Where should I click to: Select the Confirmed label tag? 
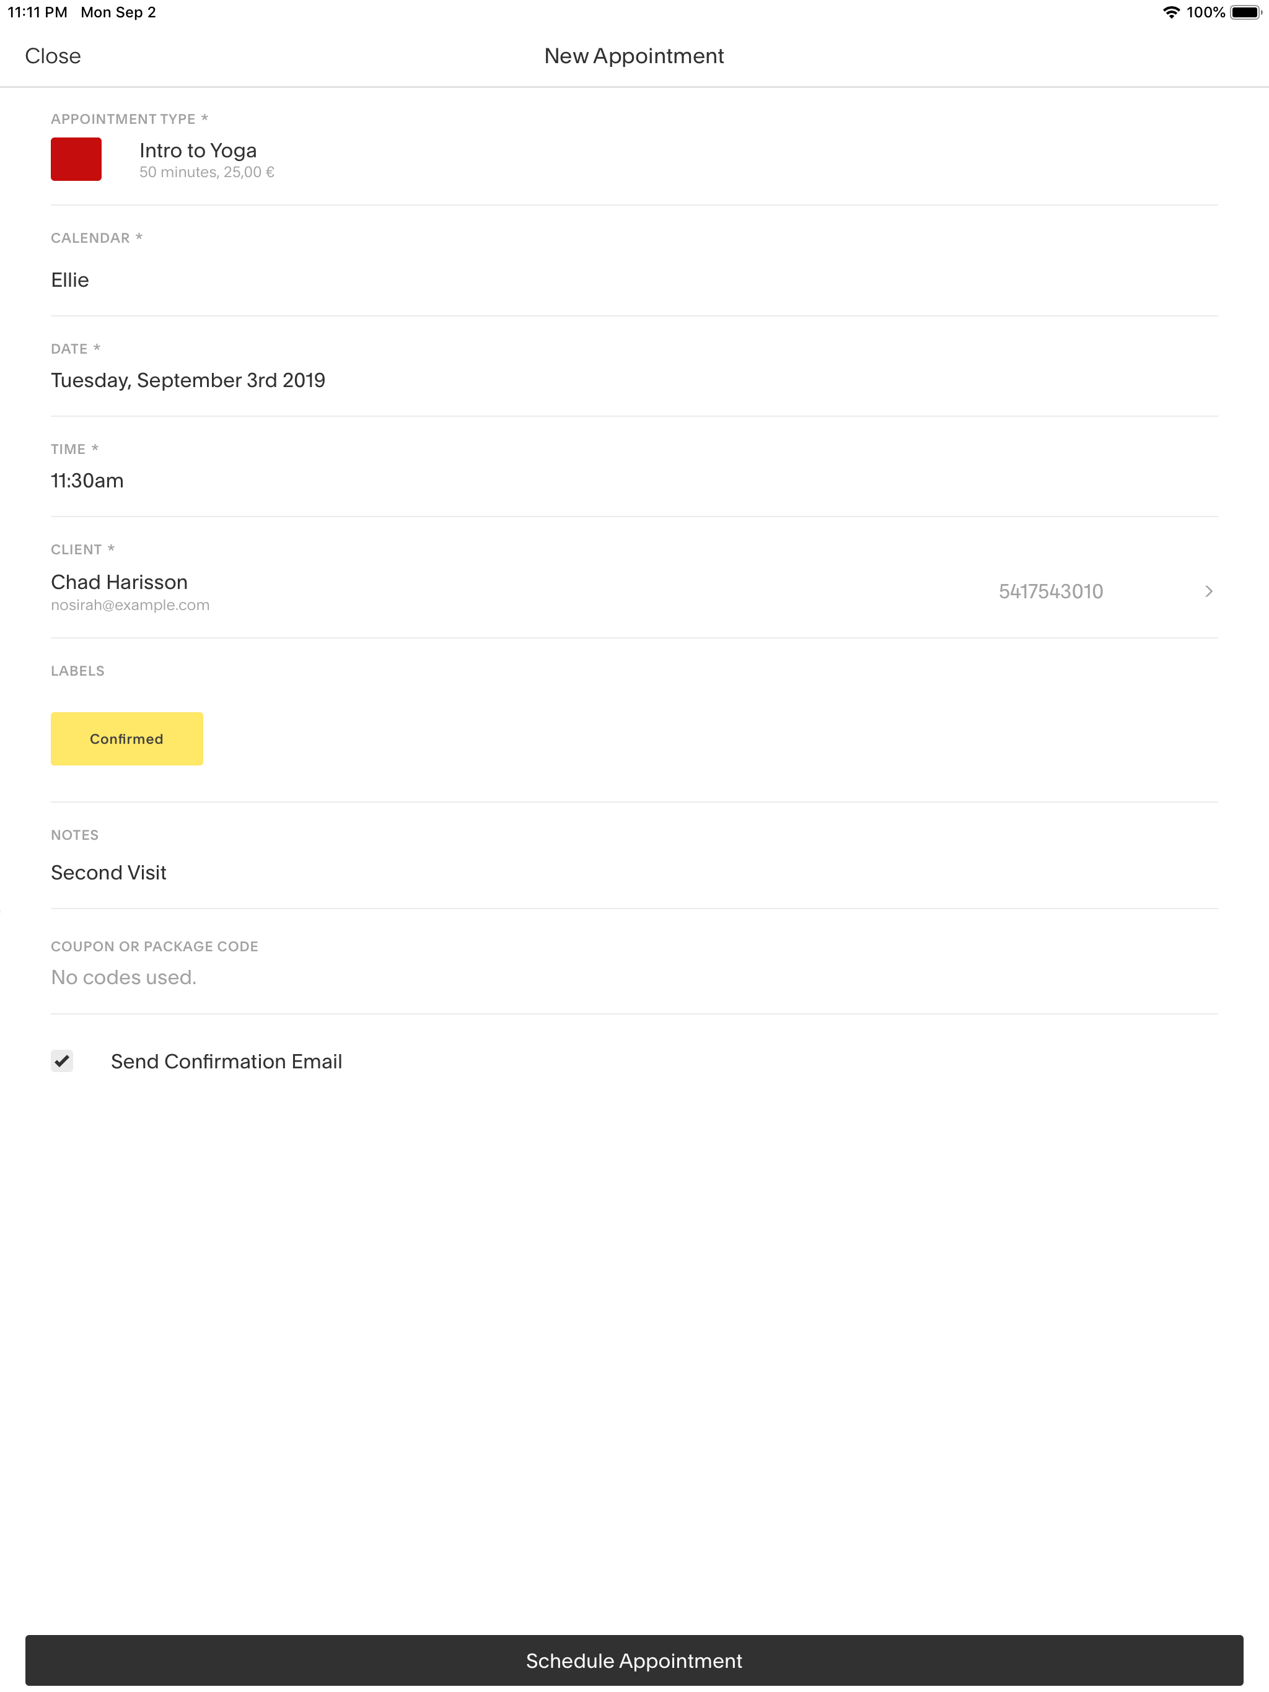pos(126,739)
